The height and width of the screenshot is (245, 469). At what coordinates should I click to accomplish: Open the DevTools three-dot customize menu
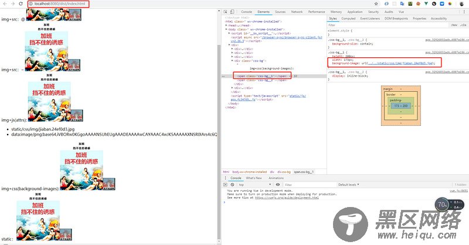pyautogui.click(x=464, y=12)
